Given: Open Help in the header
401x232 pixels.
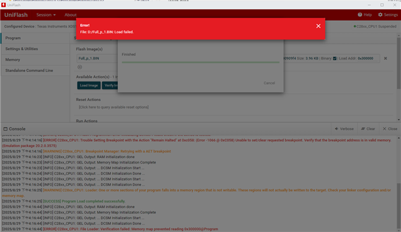Looking at the screenshot, I should click(365, 15).
